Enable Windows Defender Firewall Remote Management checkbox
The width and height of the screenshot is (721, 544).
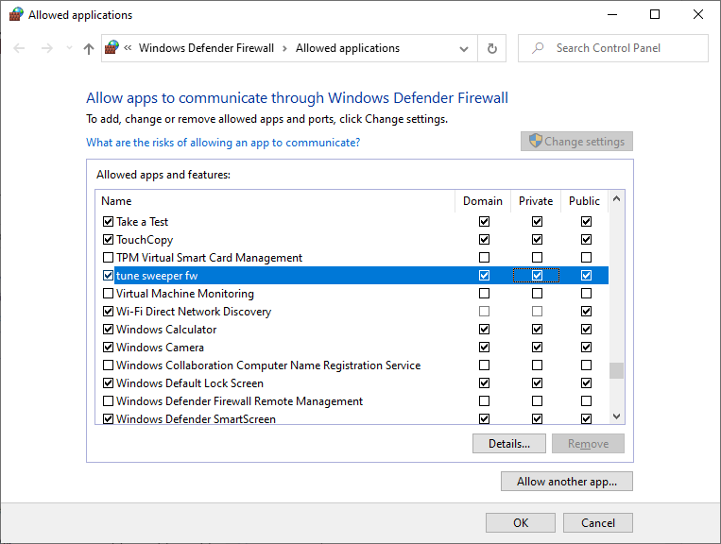click(x=108, y=400)
